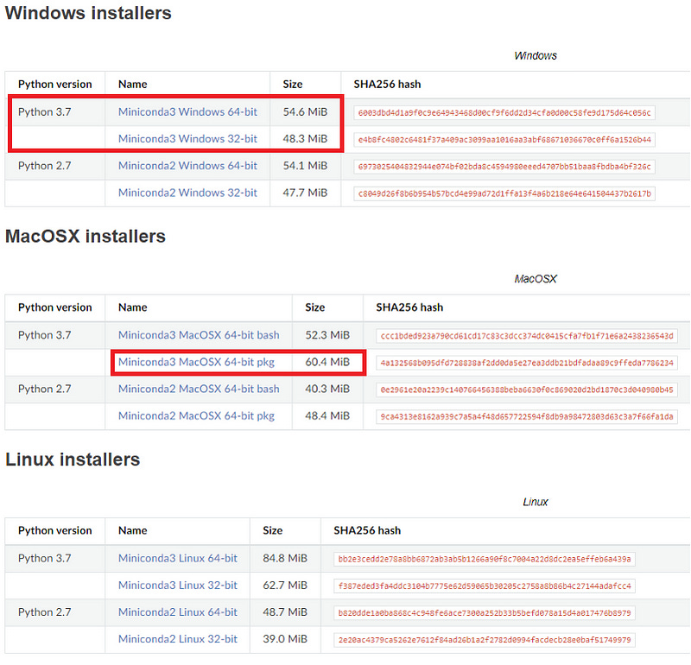This screenshot has width=691, height=665.
Task: Download Miniconda3 MacOSX 64-bit pkg
Action: (196, 362)
